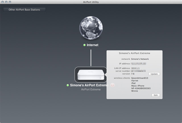Viewport: 182px width, 123px height.
Task: Minimize the AirPort Utility window
Action: pyautogui.click(x=6, y=2)
